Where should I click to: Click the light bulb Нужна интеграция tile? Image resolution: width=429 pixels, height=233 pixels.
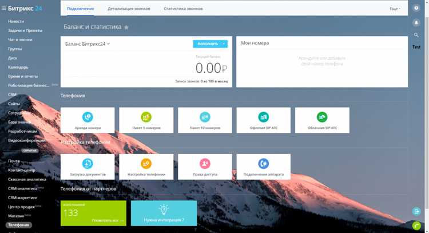pyautogui.click(x=164, y=214)
